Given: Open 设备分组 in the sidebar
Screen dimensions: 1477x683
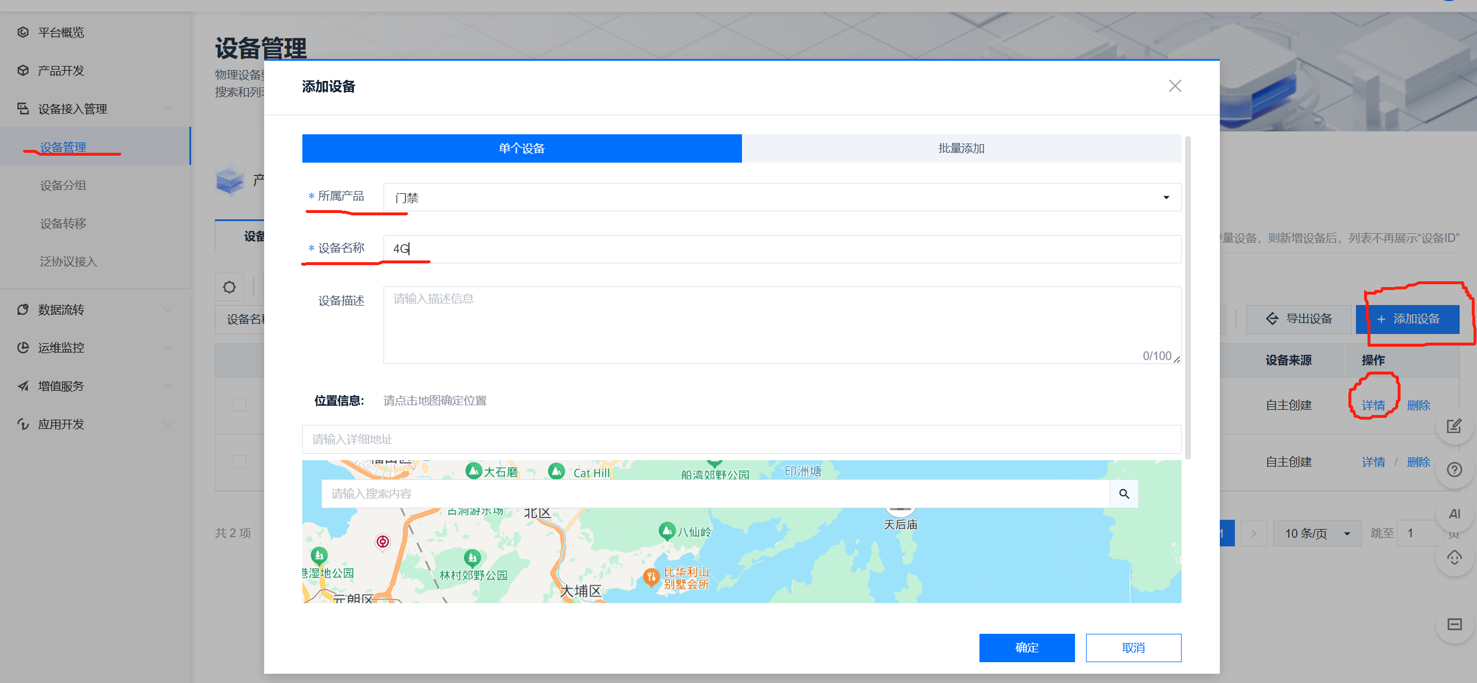Looking at the screenshot, I should [63, 185].
